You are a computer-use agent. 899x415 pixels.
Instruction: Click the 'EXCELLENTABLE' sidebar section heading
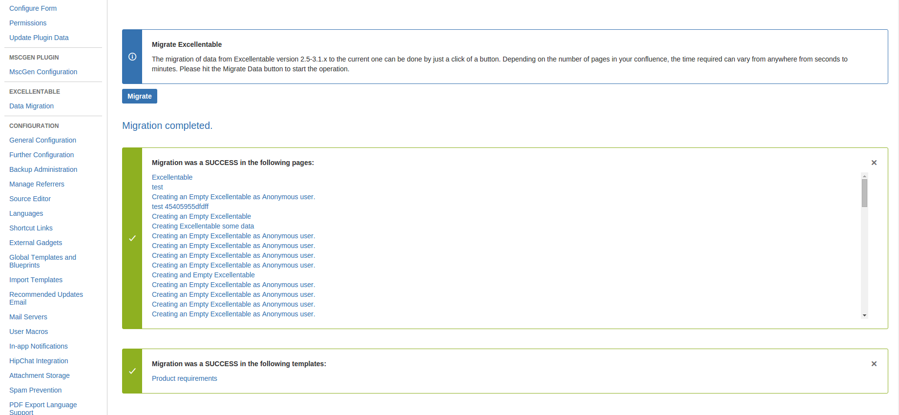point(35,92)
